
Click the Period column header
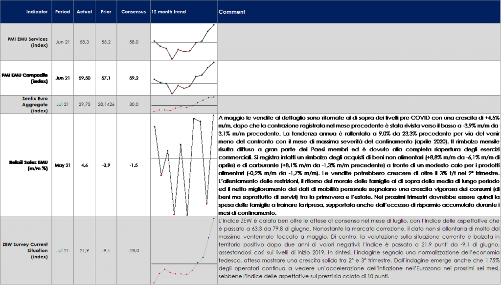tap(62, 12)
